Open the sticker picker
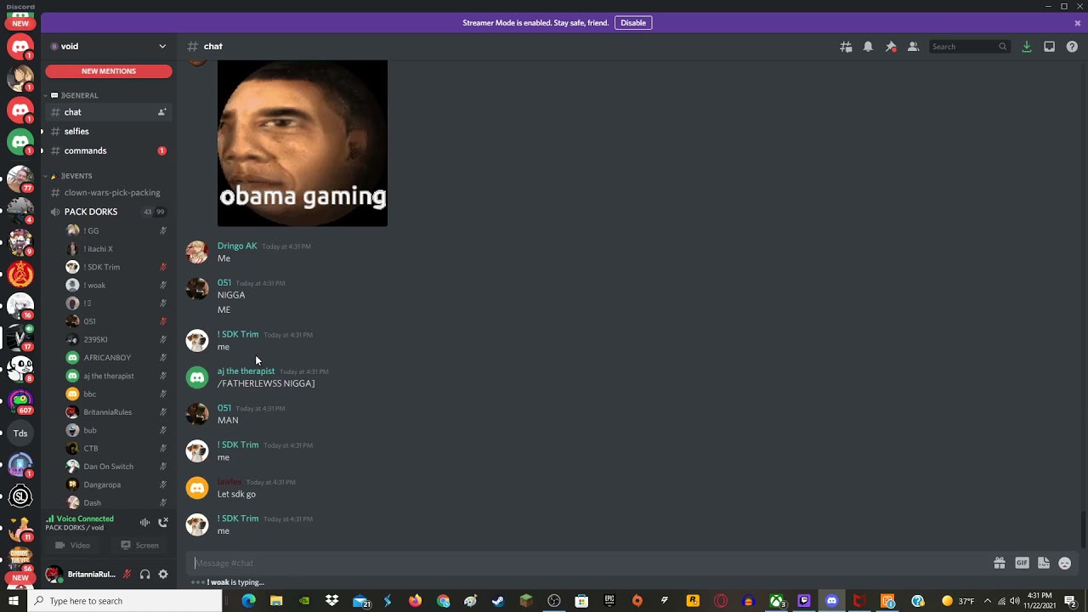 coord(1043,563)
